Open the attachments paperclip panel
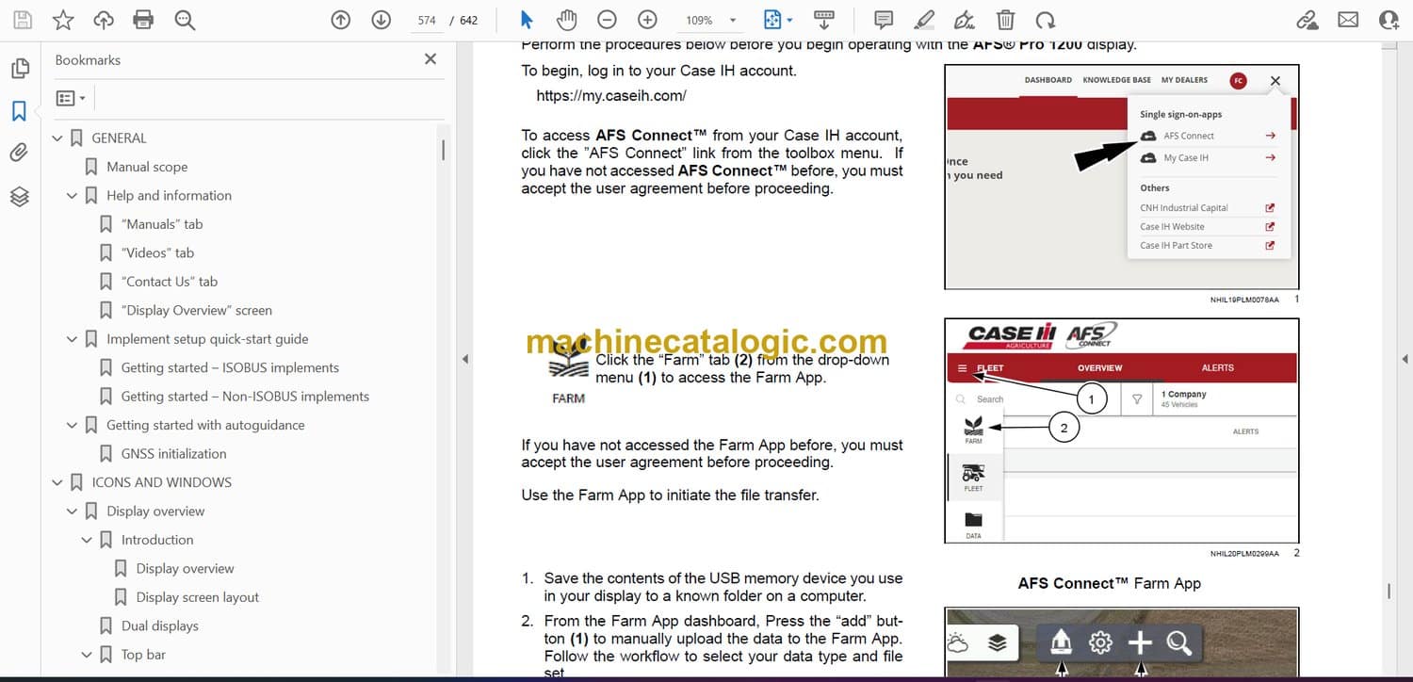This screenshot has width=1413, height=682. point(19,153)
